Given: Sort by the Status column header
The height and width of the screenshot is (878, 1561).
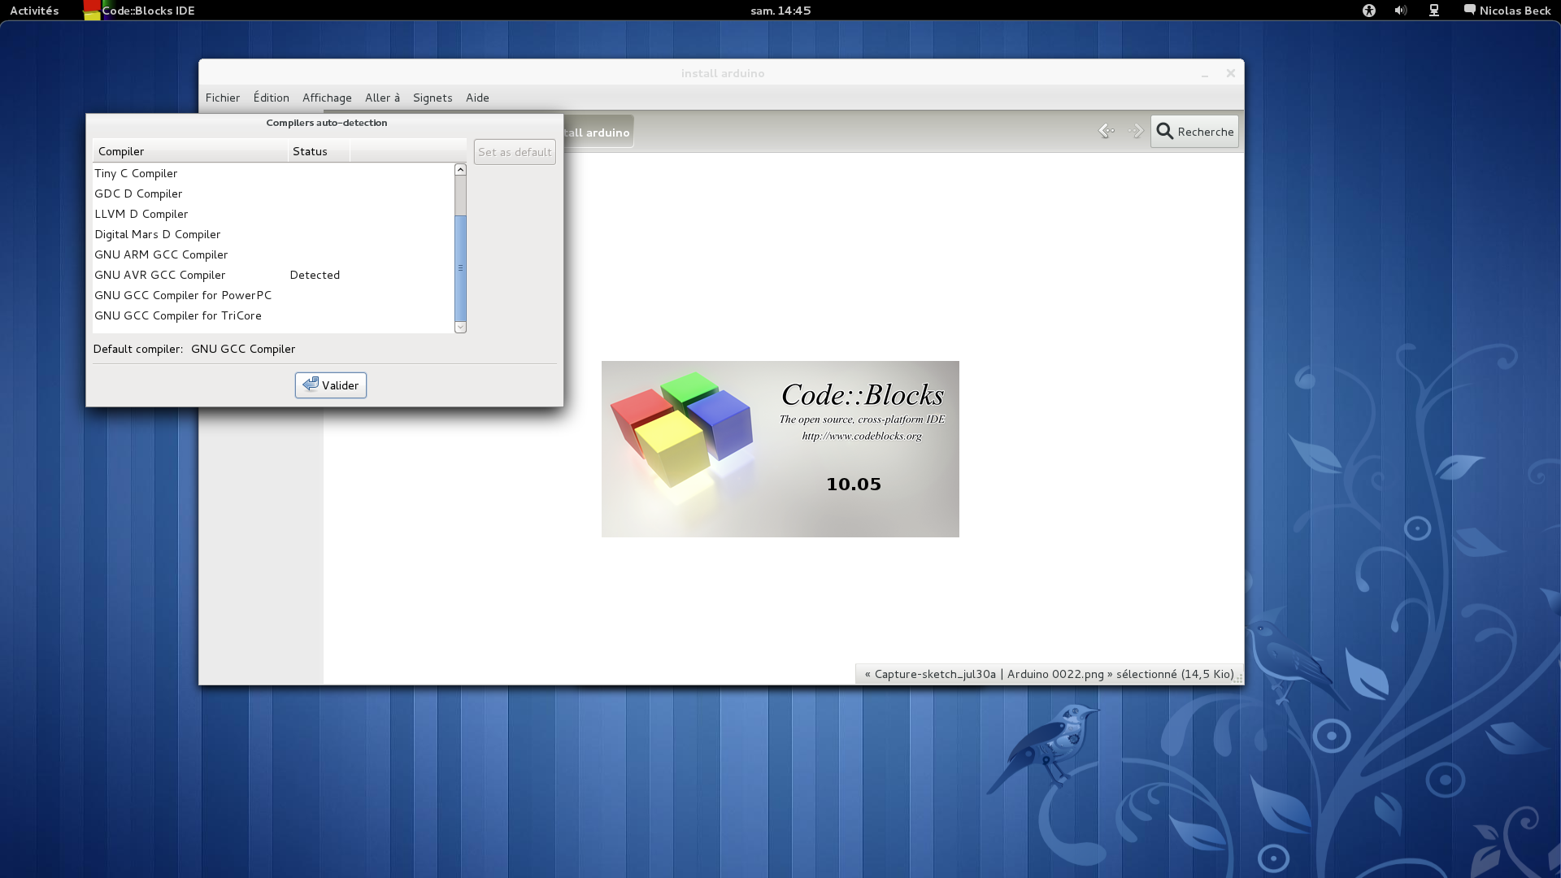Looking at the screenshot, I should pos(319,151).
